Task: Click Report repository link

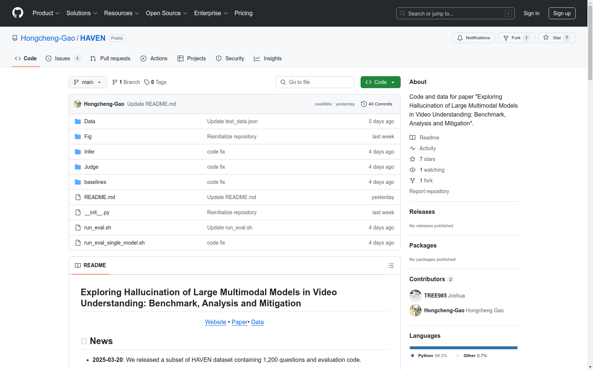Action: [x=429, y=191]
